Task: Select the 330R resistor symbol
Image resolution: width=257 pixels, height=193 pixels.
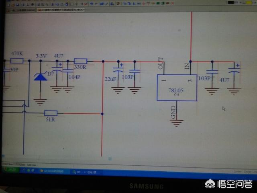Action: pos(80,61)
